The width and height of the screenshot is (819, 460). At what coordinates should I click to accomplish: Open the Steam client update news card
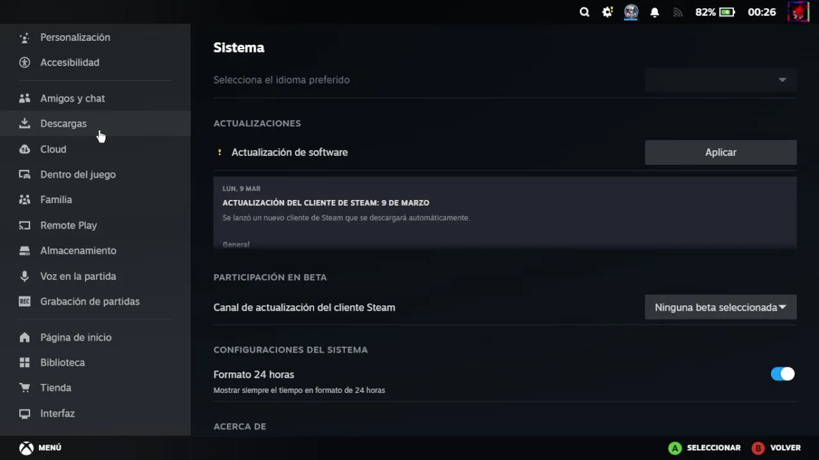tap(504, 212)
